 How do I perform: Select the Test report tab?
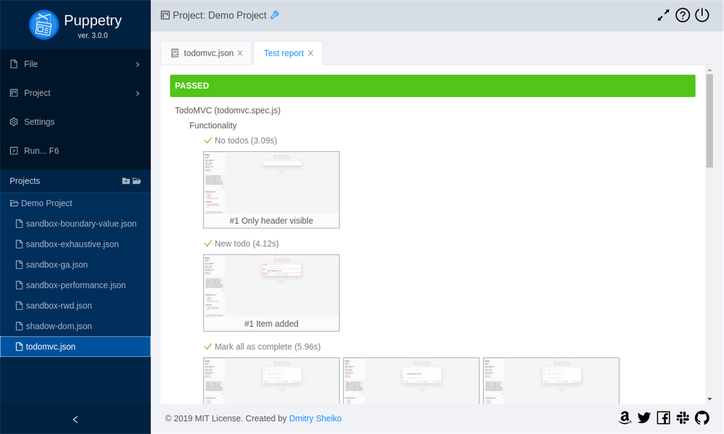pyautogui.click(x=284, y=53)
